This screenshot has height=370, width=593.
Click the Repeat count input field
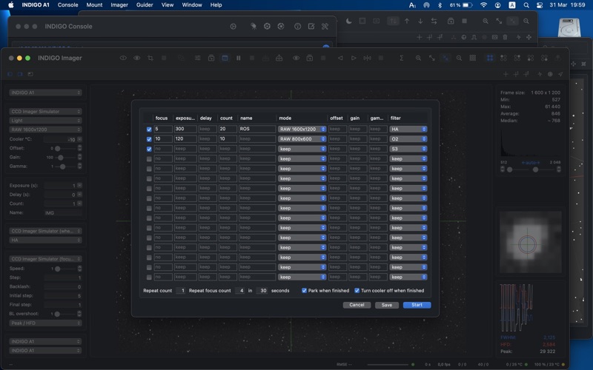tap(181, 291)
